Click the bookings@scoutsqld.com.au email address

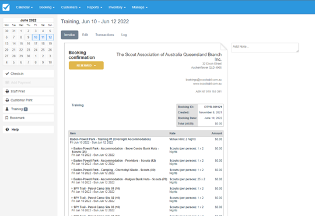(204, 79)
